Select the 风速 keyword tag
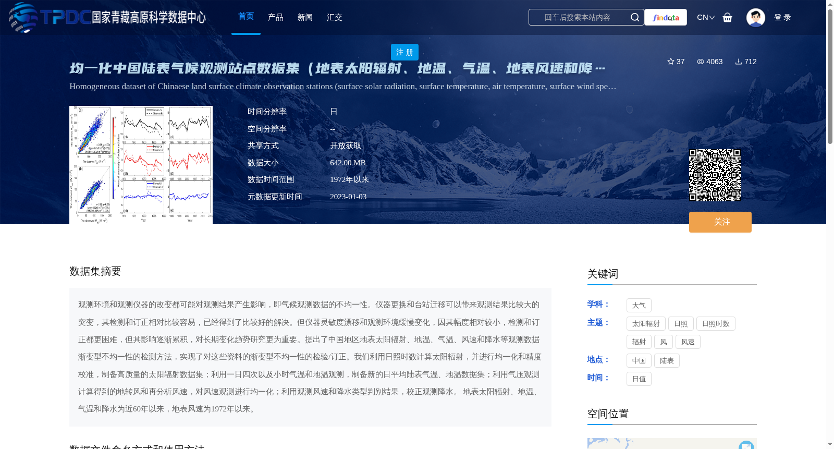This screenshot has height=449, width=834. (688, 342)
